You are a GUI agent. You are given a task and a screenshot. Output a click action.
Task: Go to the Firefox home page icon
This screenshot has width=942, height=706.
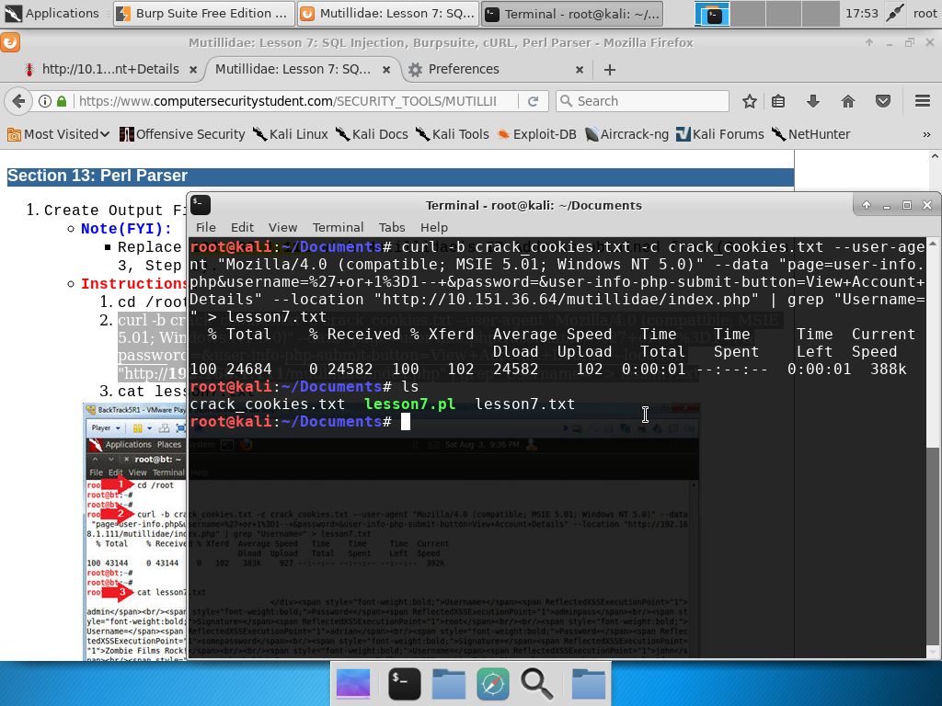(x=848, y=101)
